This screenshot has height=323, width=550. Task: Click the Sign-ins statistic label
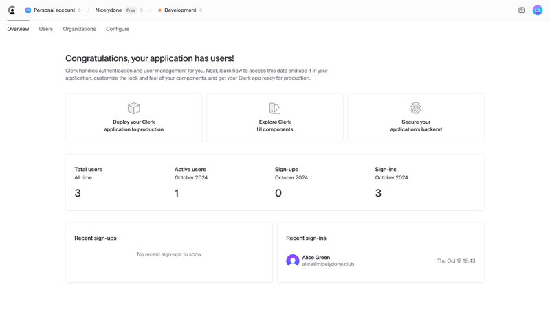[x=386, y=169]
